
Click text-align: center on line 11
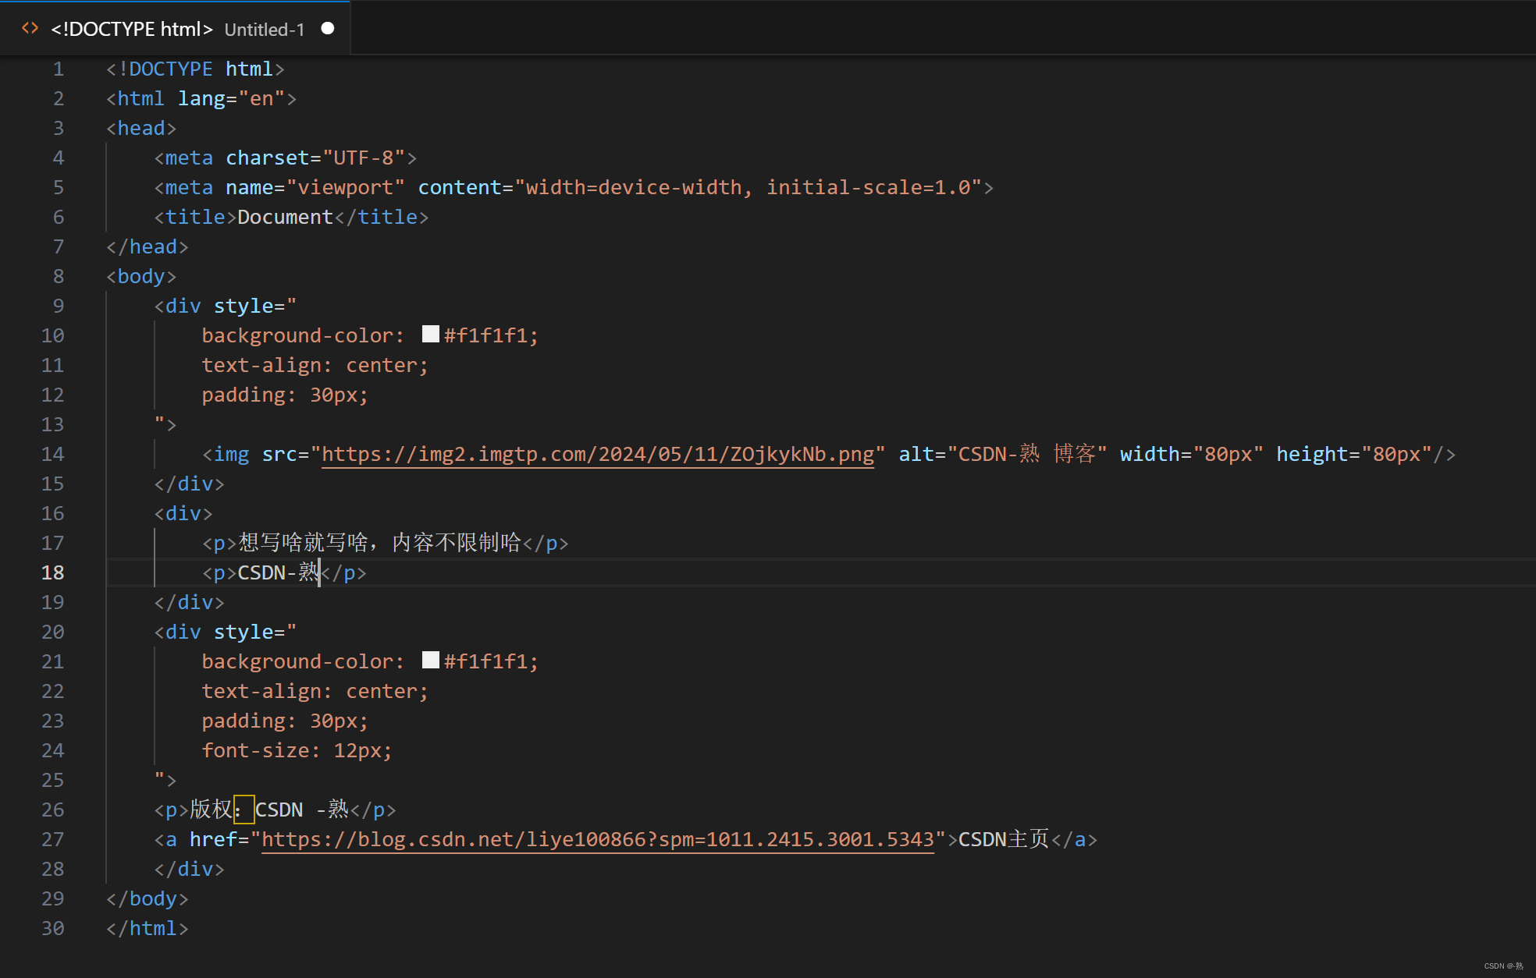315,365
